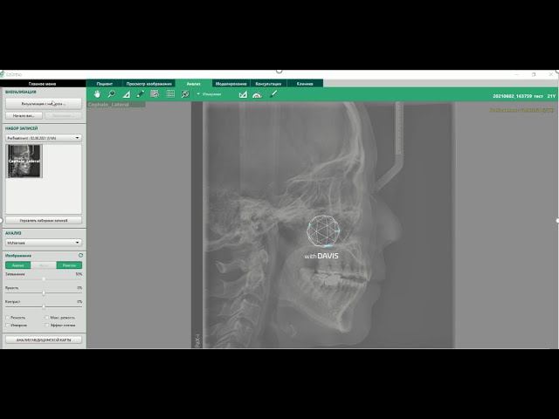
Task: Open the grid table icon
Action: [170, 94]
